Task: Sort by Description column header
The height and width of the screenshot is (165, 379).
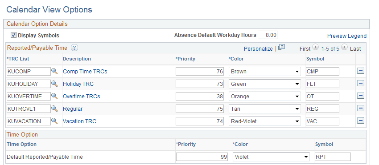Action: (x=77, y=59)
